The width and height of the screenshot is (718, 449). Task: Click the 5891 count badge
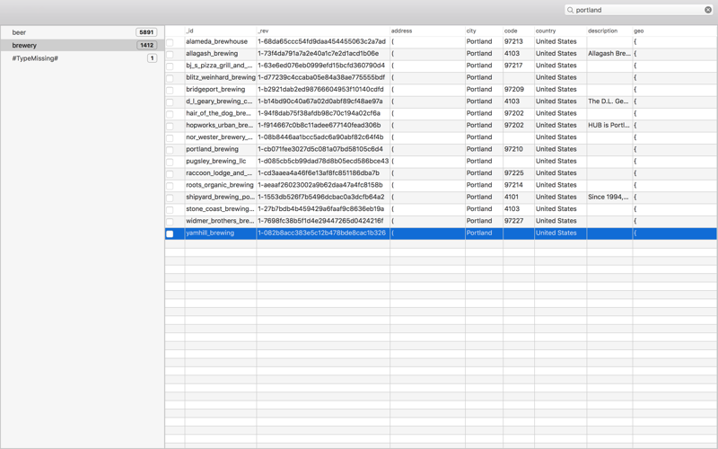pyautogui.click(x=146, y=32)
